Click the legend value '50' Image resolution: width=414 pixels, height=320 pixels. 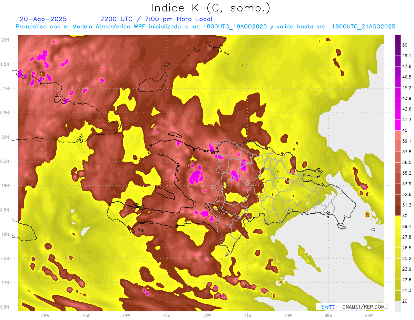(x=405, y=45)
